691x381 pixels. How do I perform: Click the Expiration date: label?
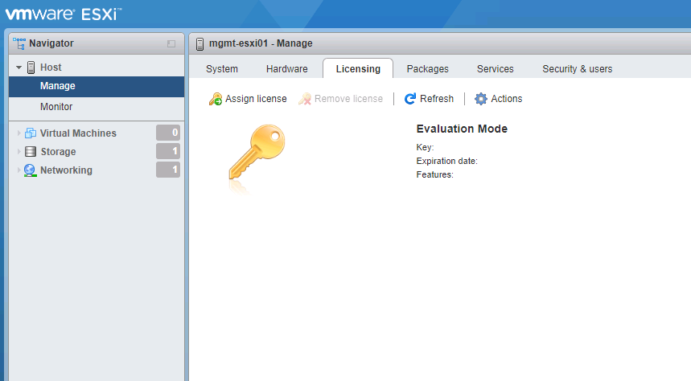[447, 161]
